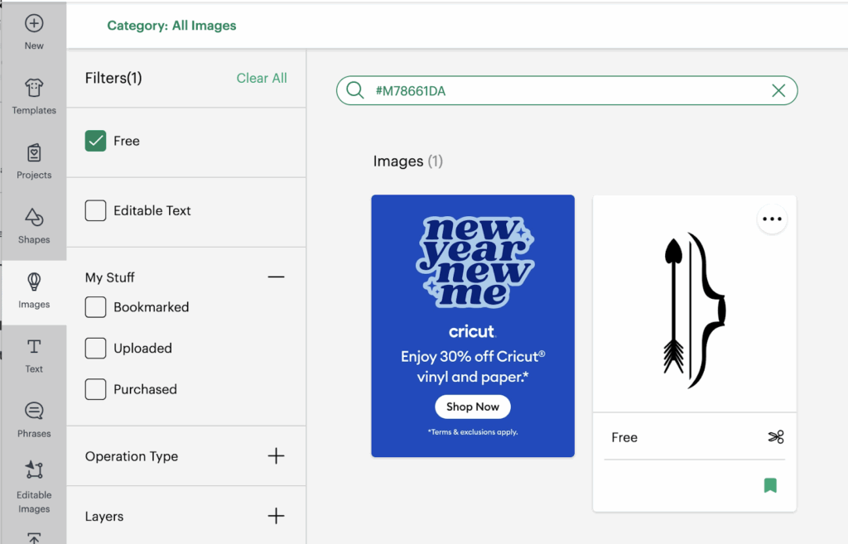Screen dimensions: 848x544
Task: Open the New project icon
Action: pyautogui.click(x=34, y=24)
